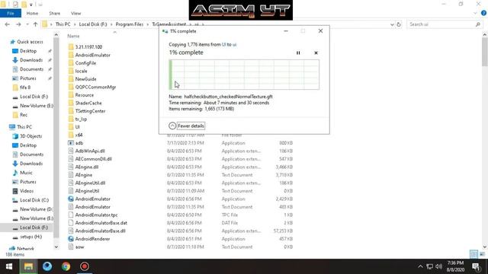This screenshot has height=274, width=488.
Task: Sort by the Name column header
Action: point(73,36)
